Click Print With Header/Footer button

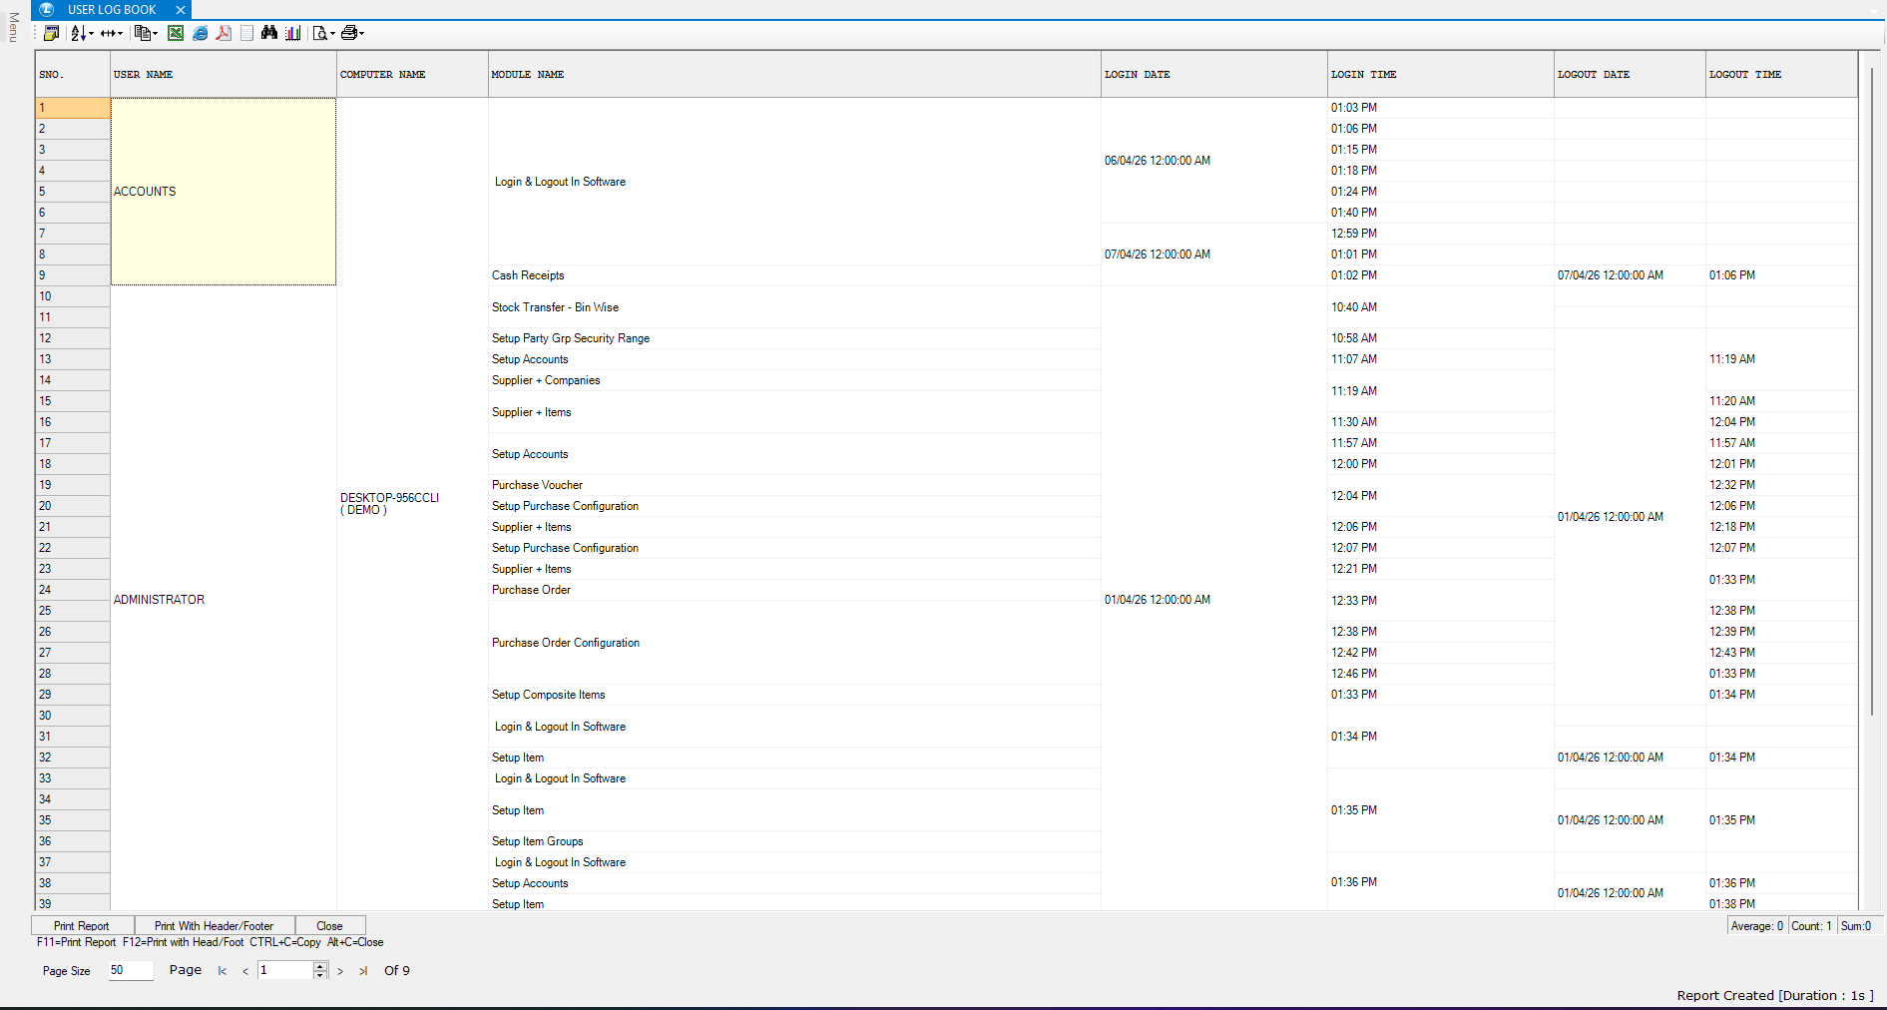[214, 926]
